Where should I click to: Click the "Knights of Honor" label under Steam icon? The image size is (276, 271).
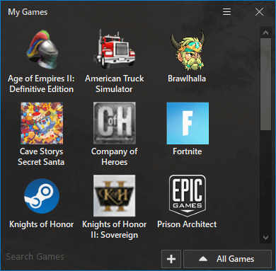[42, 224]
